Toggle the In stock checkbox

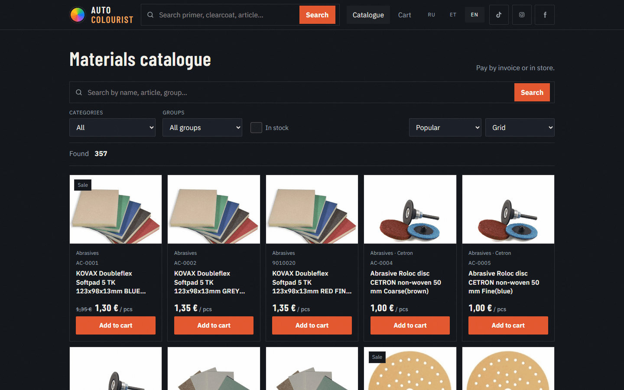tap(256, 127)
